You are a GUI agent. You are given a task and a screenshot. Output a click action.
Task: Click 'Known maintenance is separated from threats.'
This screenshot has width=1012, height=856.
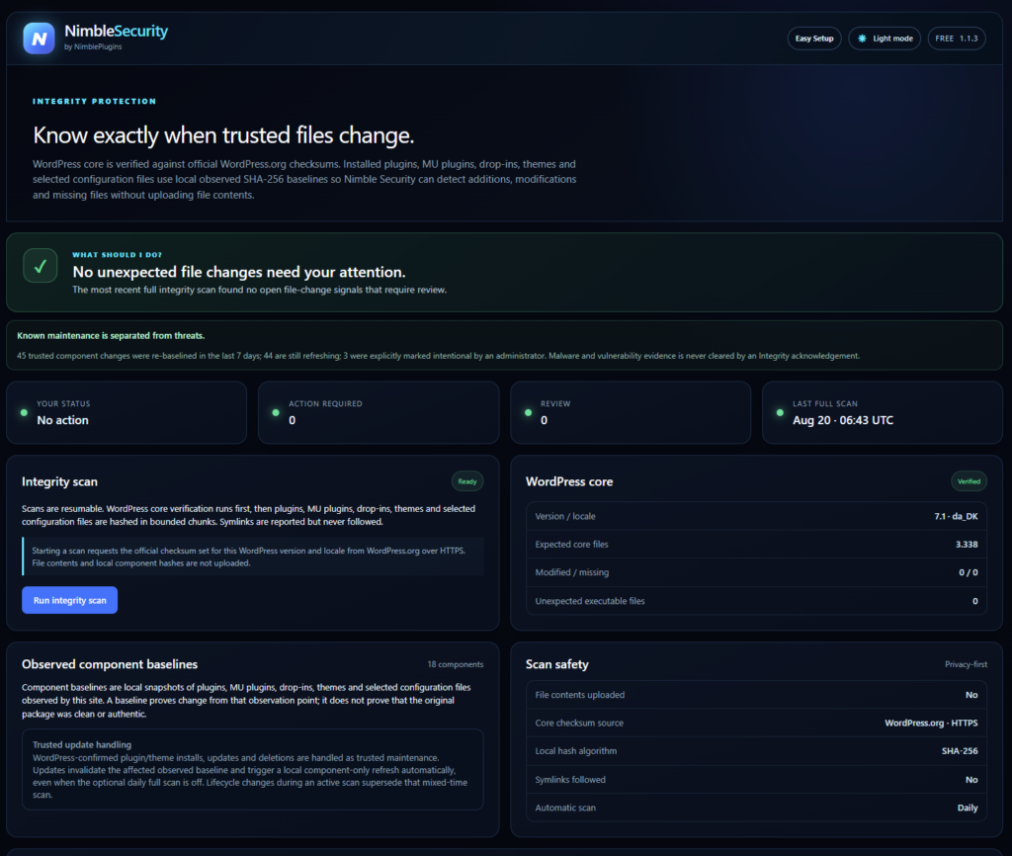click(x=111, y=336)
